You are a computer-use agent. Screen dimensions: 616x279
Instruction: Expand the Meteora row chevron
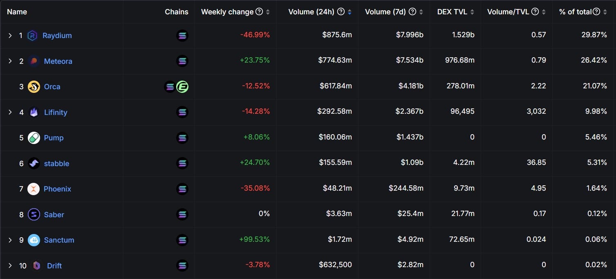pos(10,61)
